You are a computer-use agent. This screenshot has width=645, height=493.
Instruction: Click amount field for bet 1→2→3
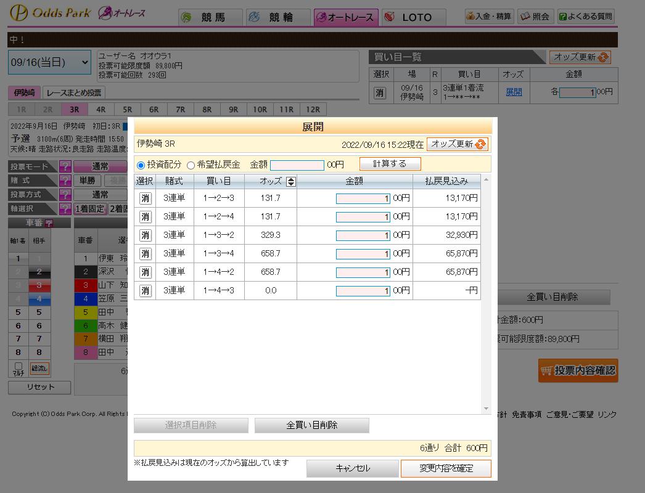[x=363, y=198]
